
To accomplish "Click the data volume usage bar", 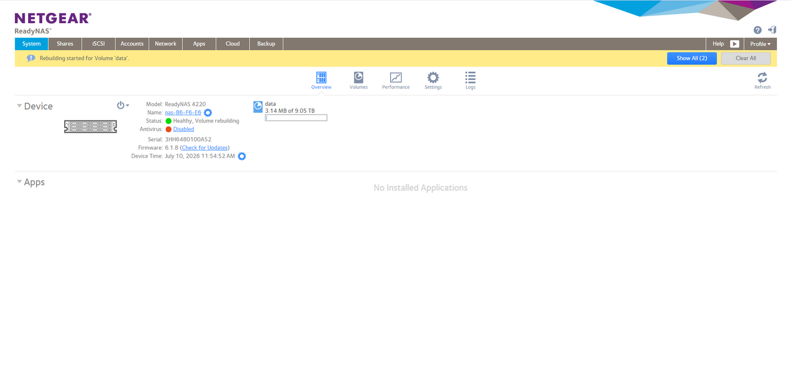I will (296, 118).
